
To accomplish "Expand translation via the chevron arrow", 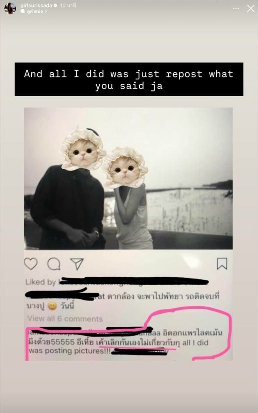I will (46, 11).
